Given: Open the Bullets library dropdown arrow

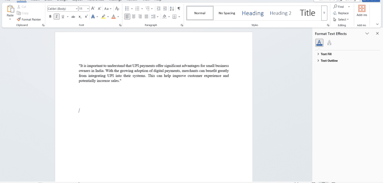Looking at the screenshot, I should point(132,9).
